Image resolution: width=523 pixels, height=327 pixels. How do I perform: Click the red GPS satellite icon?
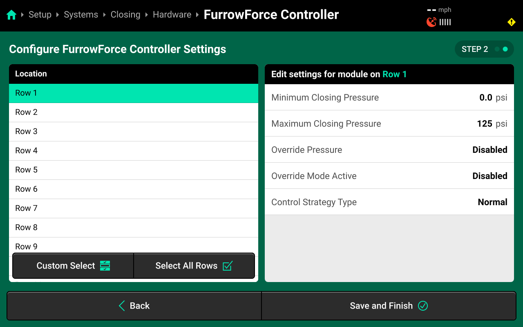pyautogui.click(x=431, y=22)
